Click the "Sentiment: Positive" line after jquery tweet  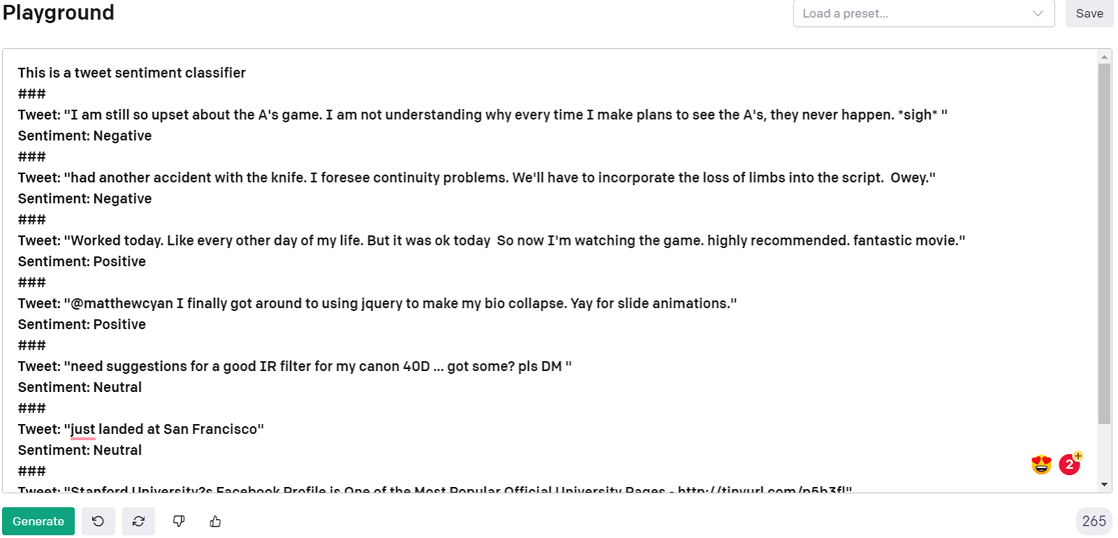coord(82,324)
